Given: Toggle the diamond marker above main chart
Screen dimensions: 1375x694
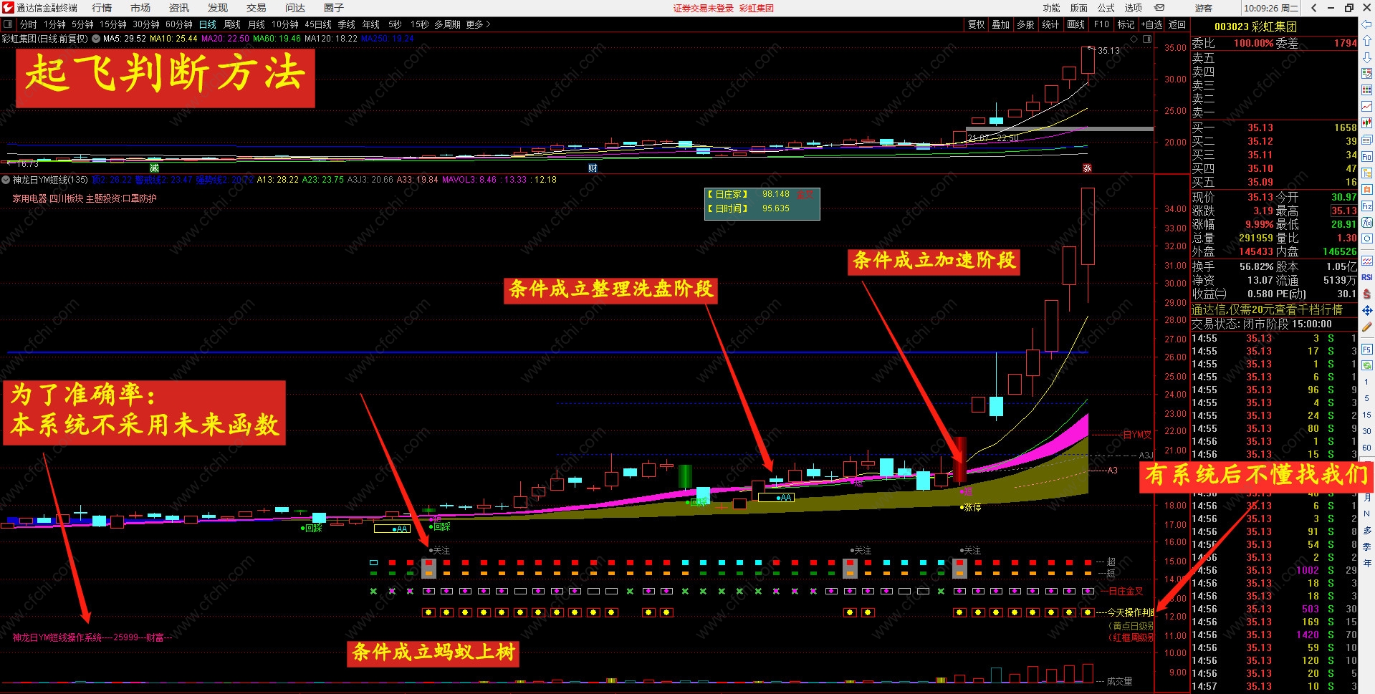Looking at the screenshot, I should click(x=1134, y=39).
